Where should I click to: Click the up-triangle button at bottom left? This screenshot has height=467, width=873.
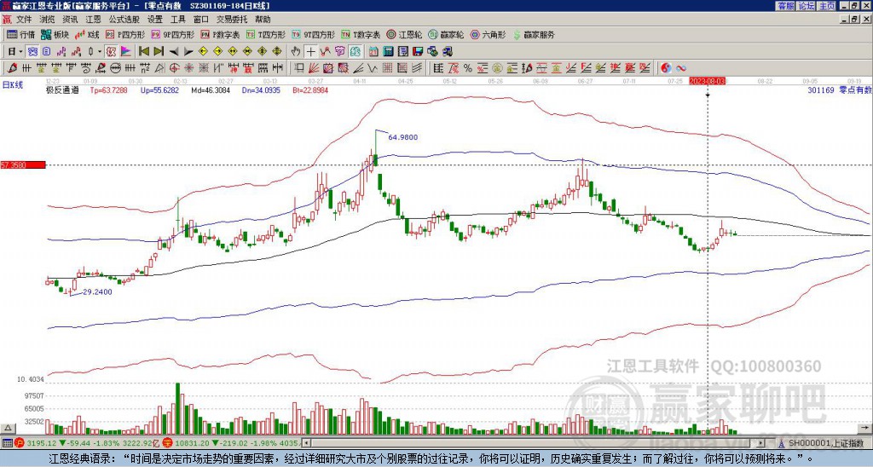9,428
